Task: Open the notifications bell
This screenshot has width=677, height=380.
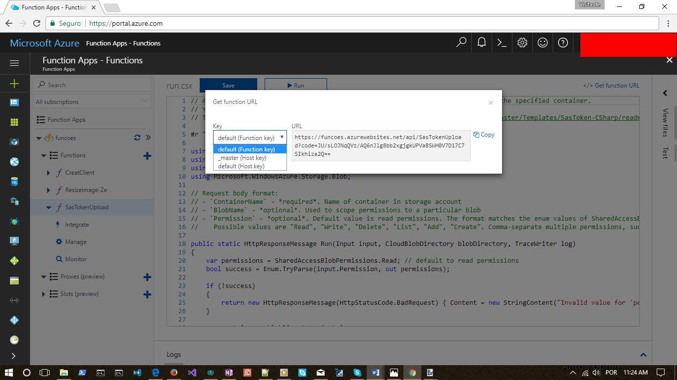Action: pos(482,43)
